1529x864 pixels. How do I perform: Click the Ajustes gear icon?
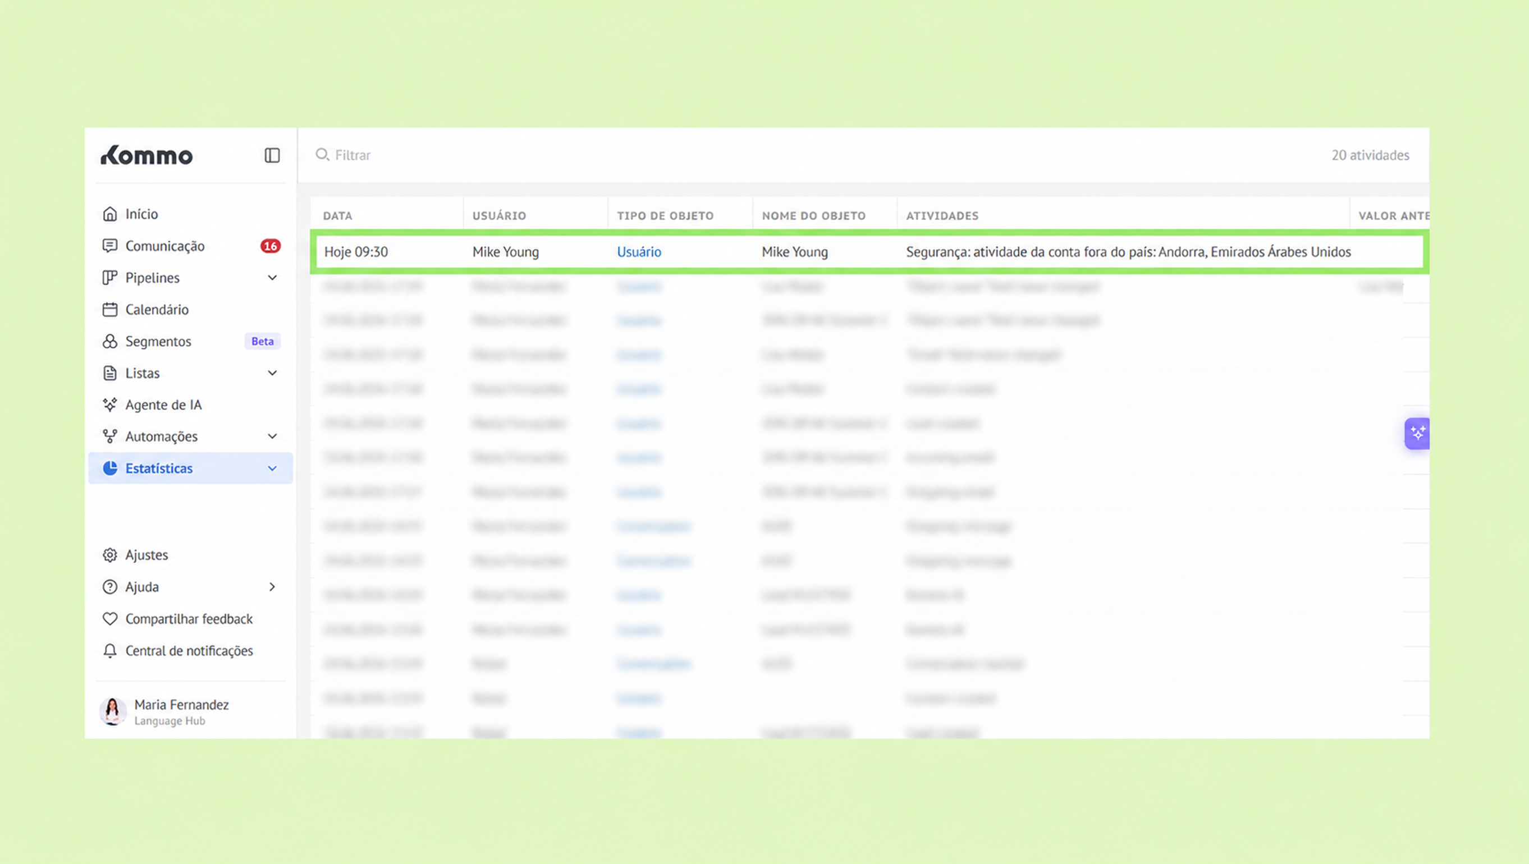click(x=110, y=555)
